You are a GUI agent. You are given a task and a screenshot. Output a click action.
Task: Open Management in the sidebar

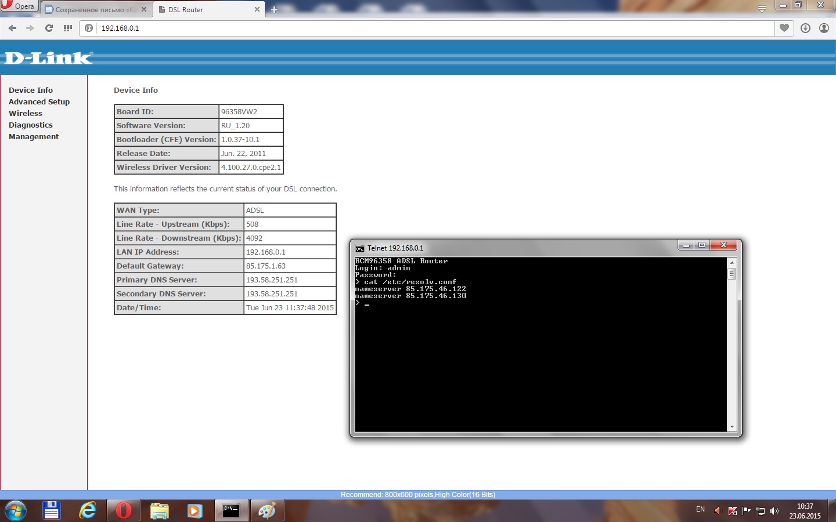pos(34,136)
